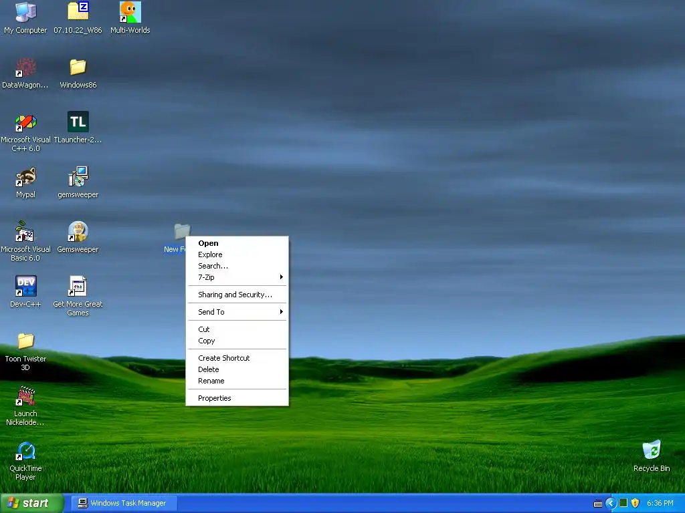Choose Create Shortcut menu entry

tap(237, 358)
